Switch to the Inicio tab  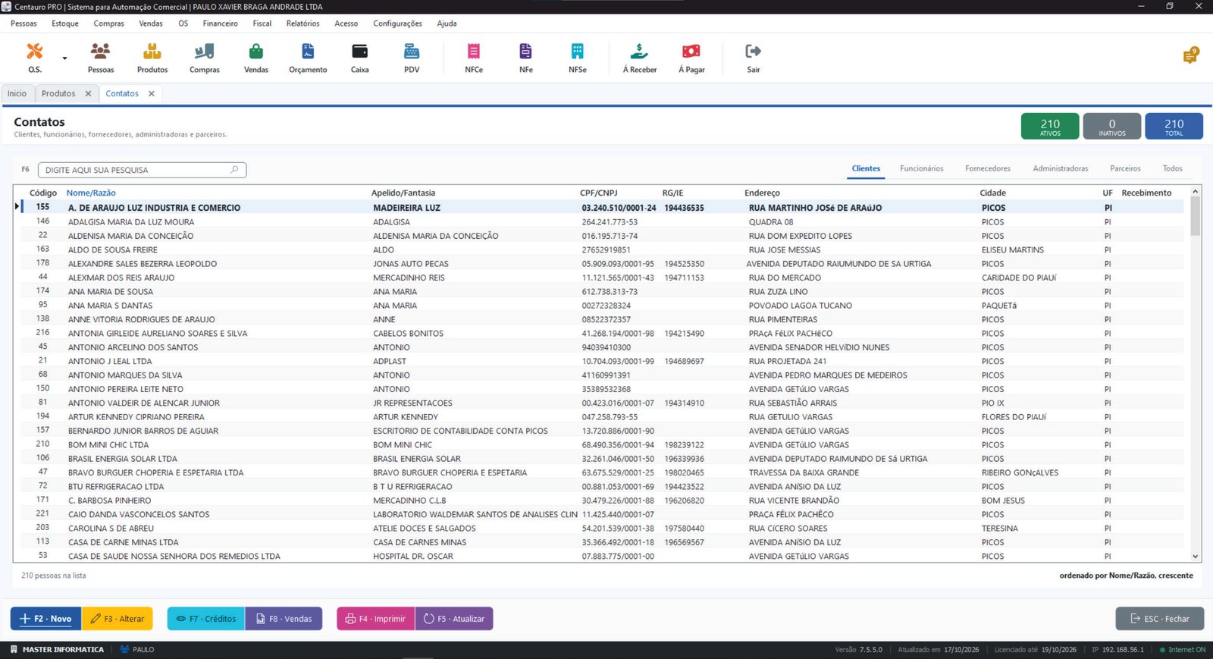[x=17, y=94]
